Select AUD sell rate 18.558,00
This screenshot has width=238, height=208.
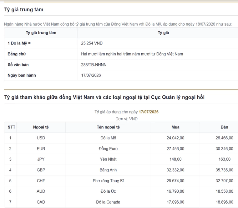[x=224, y=191]
